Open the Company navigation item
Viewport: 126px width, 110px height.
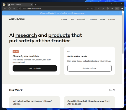tap(93, 19)
